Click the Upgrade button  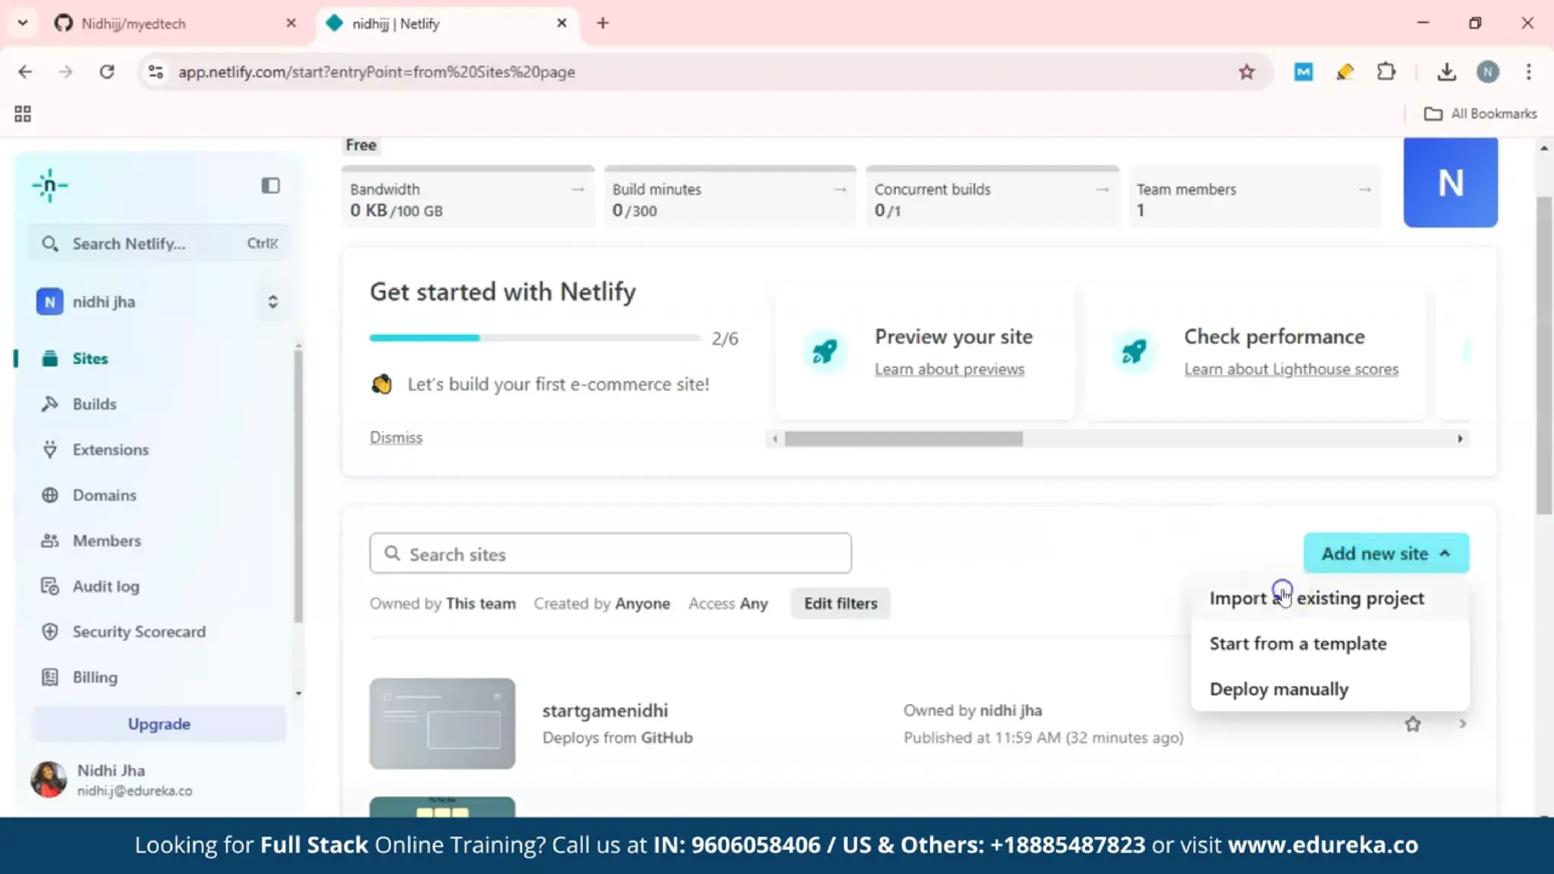[x=159, y=724]
